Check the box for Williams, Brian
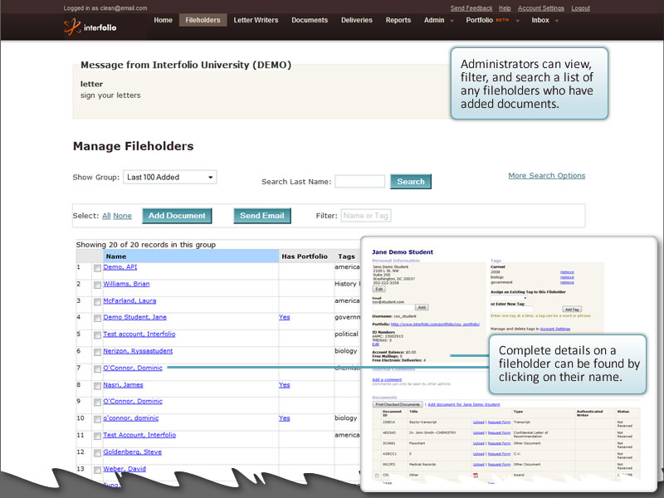Viewport: 664px width, 498px height. [97, 286]
